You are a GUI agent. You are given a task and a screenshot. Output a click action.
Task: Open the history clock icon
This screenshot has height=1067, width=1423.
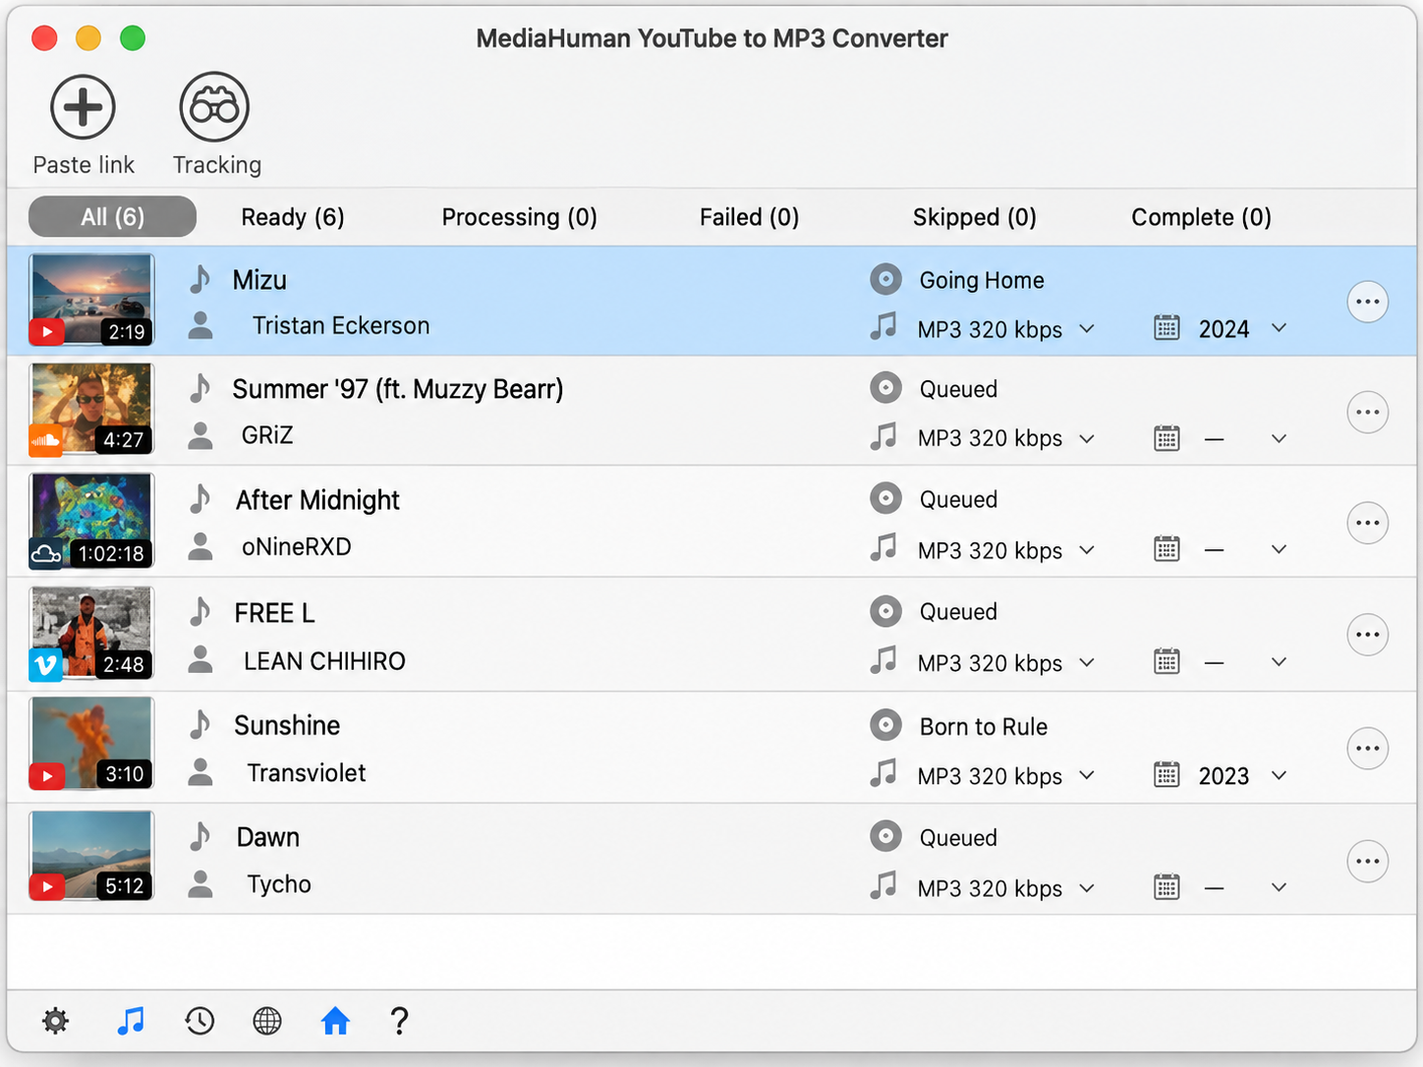(x=199, y=1022)
